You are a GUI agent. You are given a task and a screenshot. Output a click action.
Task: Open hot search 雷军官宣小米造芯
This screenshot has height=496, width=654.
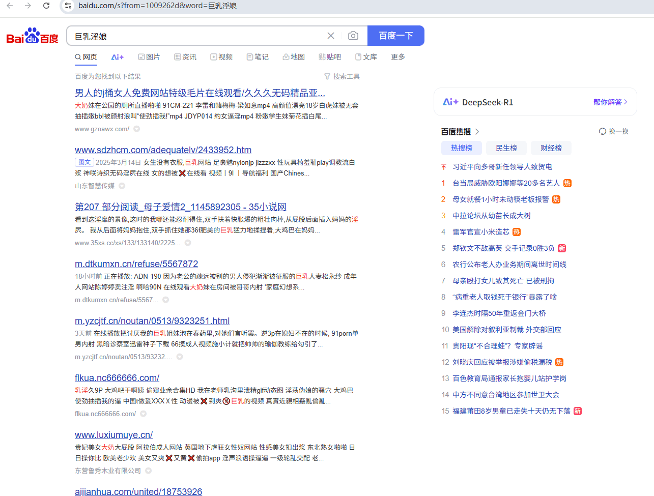(x=481, y=232)
